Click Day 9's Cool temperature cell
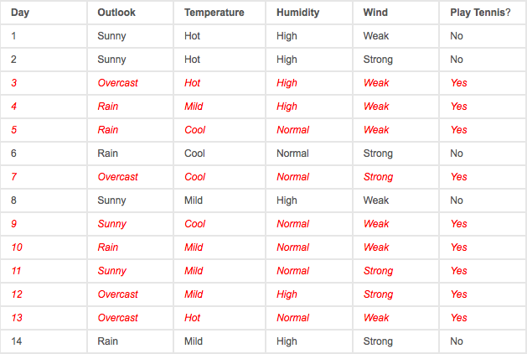This screenshot has width=527, height=354. [220, 224]
